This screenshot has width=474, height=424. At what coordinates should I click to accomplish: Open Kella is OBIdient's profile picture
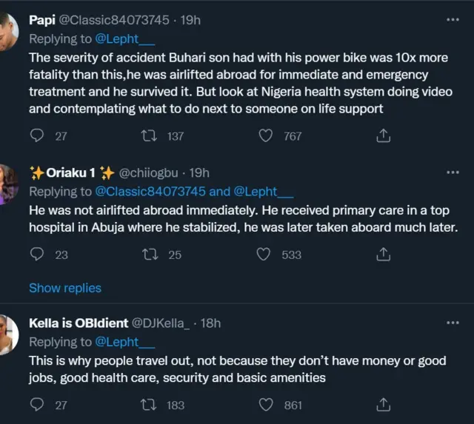(7, 334)
